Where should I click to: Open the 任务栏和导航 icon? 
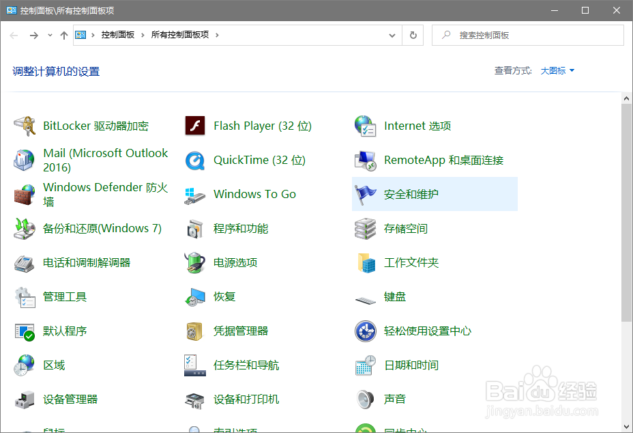pos(195,365)
